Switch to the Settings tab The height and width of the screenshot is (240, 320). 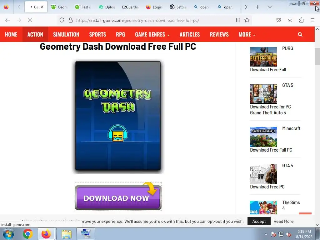[178, 7]
